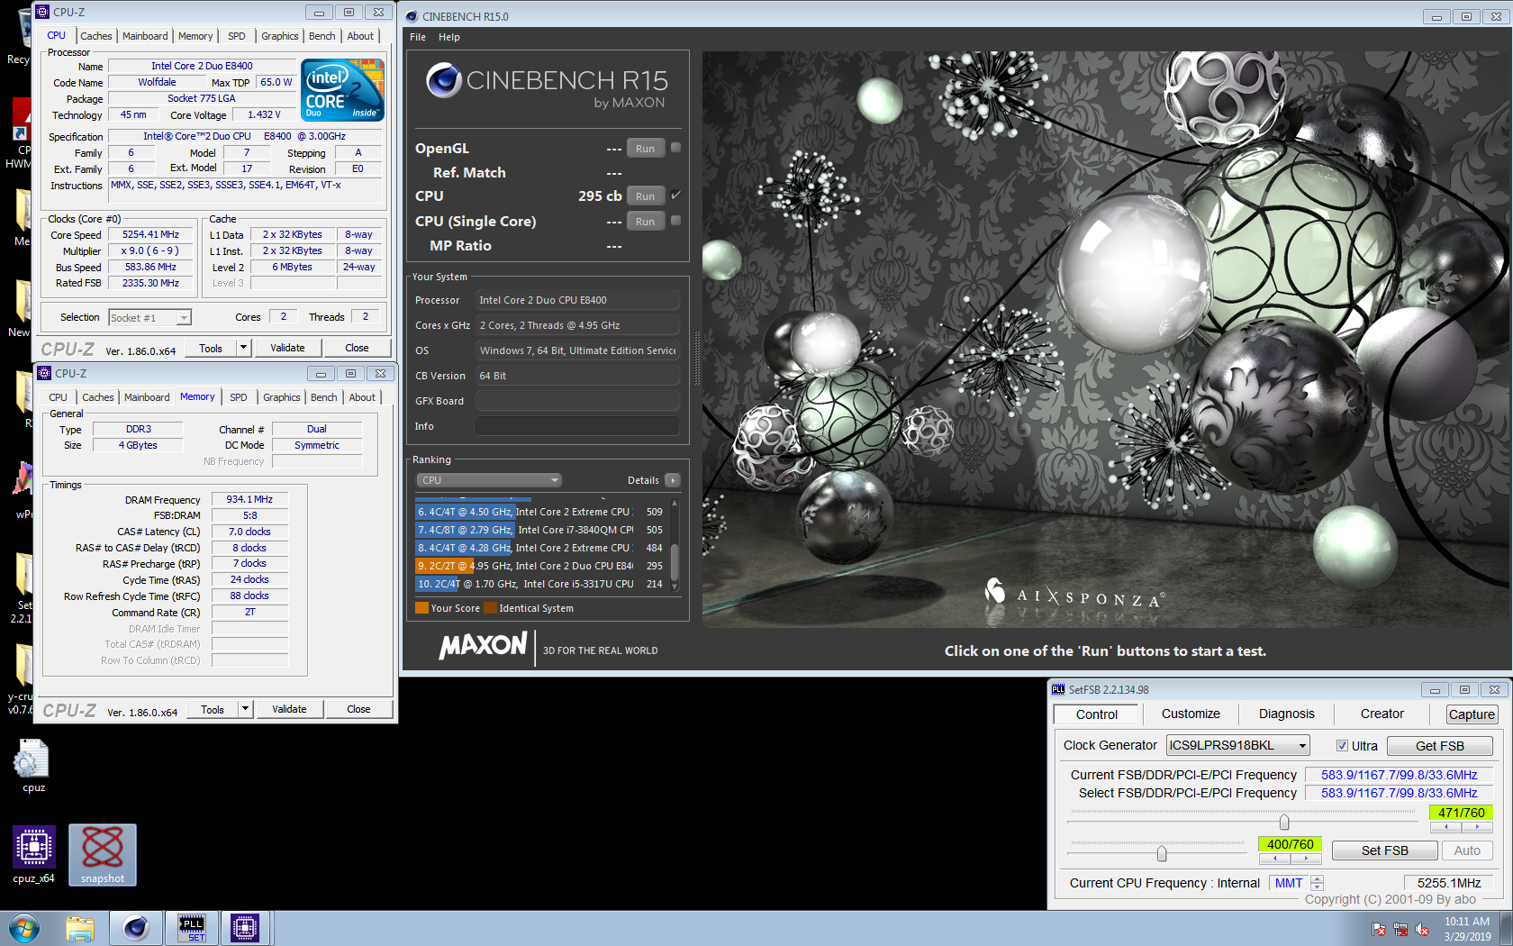
Task: Click the Your Score orange swatch
Action: [x=421, y=608]
